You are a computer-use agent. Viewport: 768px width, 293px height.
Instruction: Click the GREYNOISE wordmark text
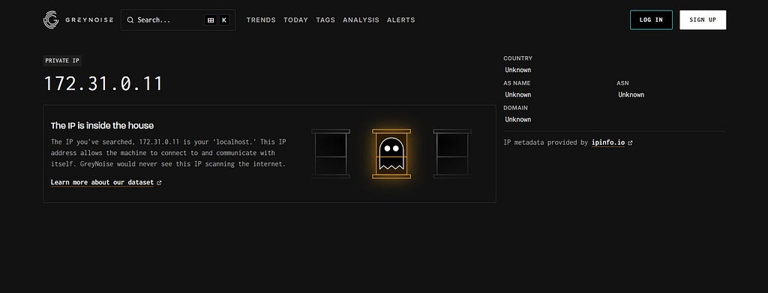(89, 20)
